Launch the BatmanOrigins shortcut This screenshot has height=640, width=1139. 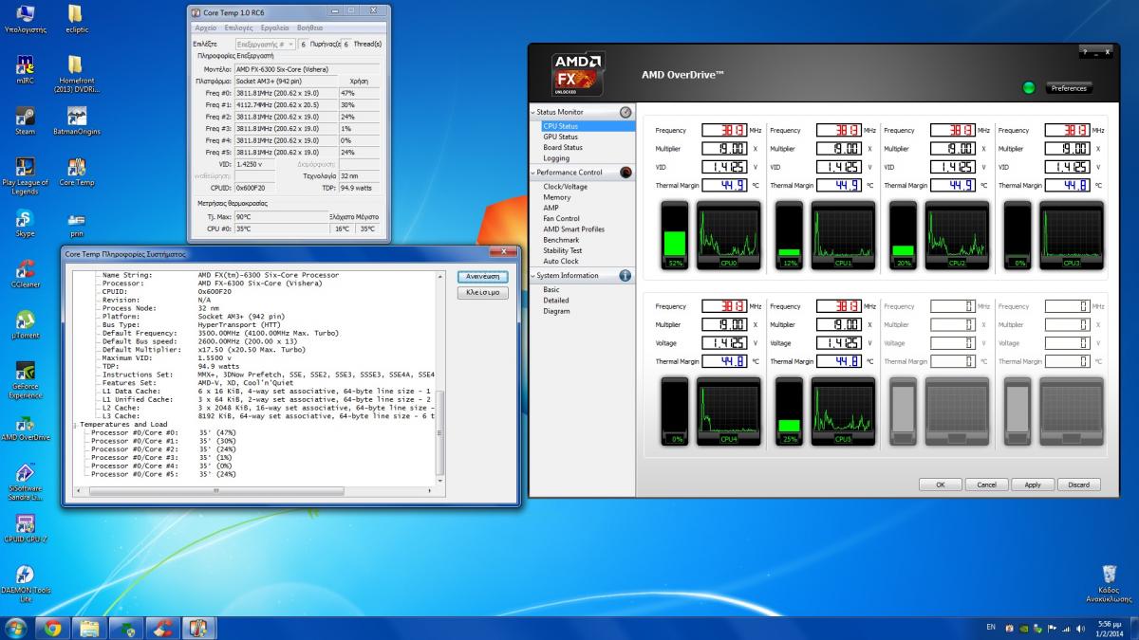77,119
